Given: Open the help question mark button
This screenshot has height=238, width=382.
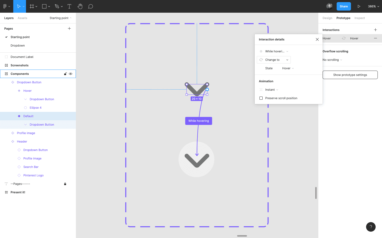Looking at the screenshot, I should 371,227.
